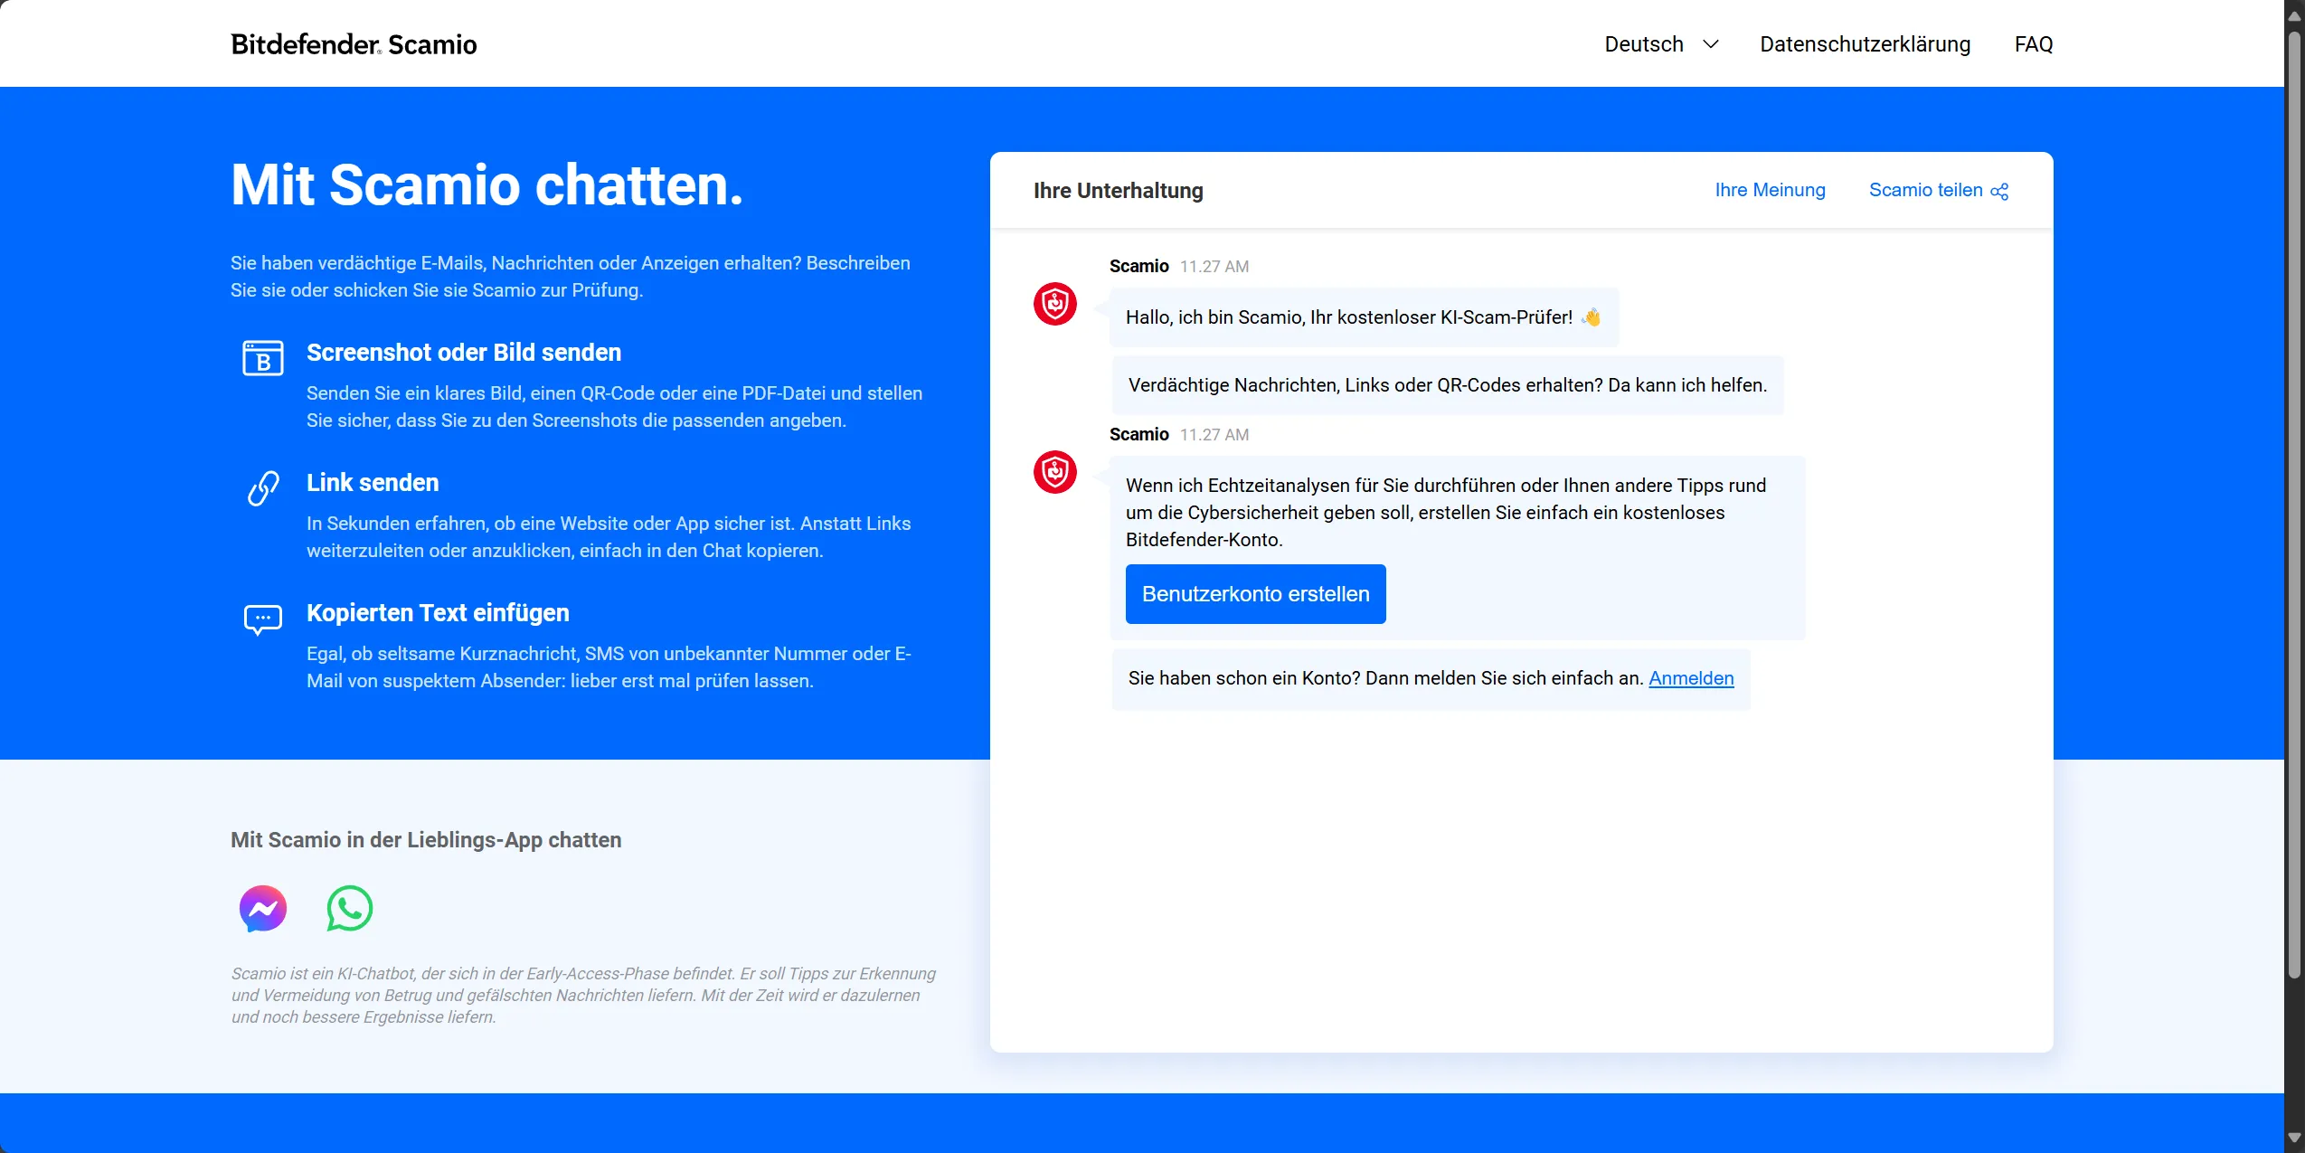Open Datenschutzerklärung
The width and height of the screenshot is (2305, 1153).
point(1866,43)
